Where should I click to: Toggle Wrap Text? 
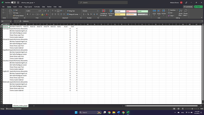(71, 11)
